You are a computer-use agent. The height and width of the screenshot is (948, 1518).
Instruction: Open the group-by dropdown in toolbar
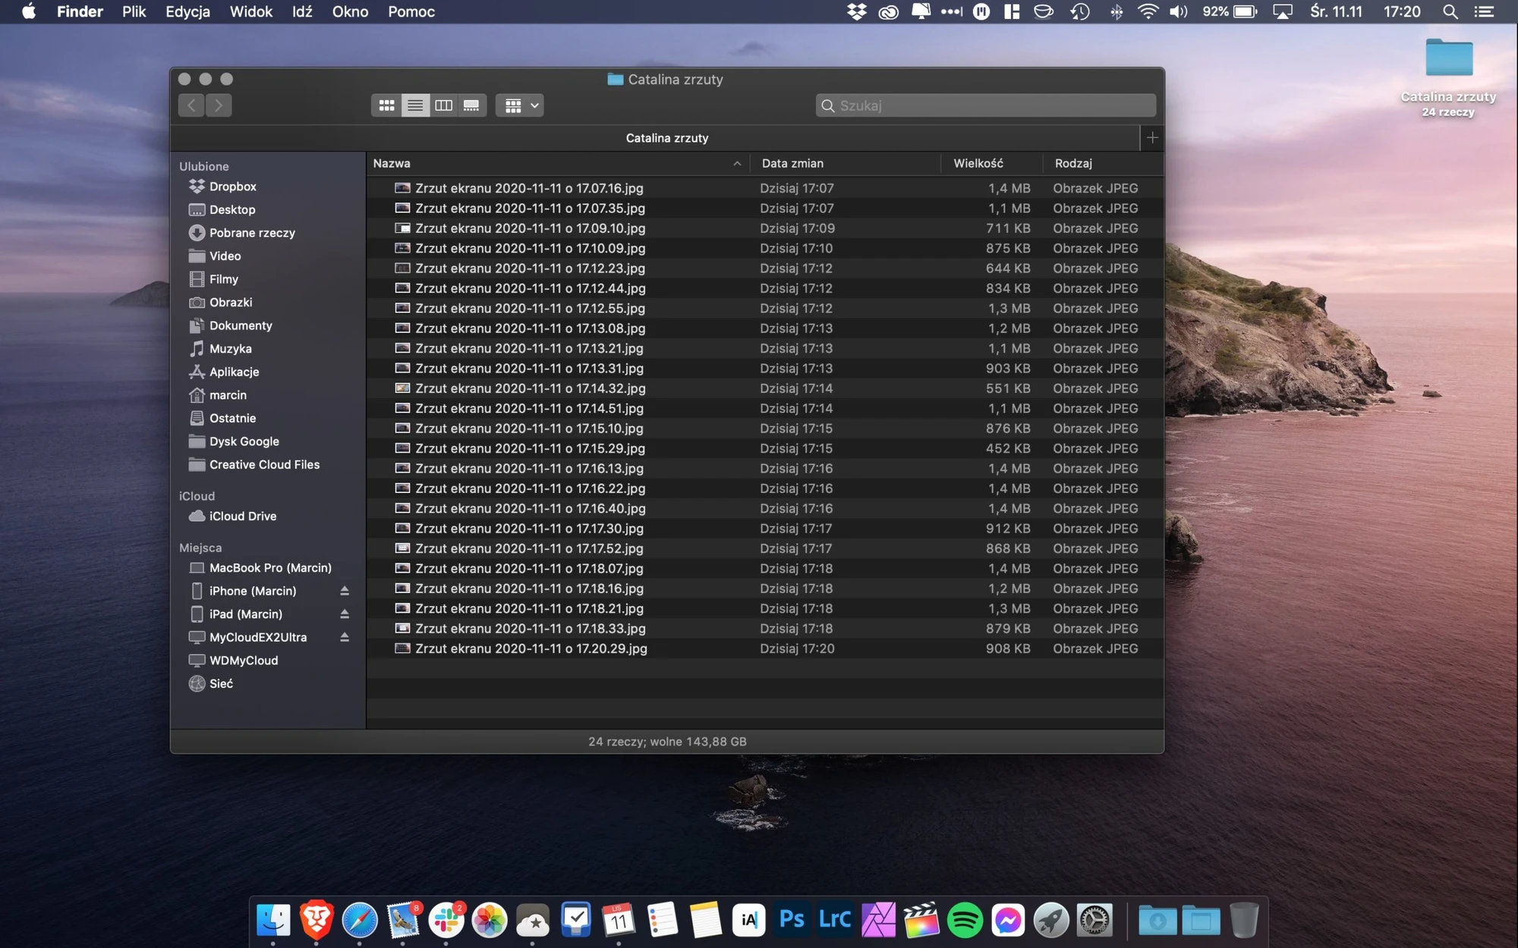pos(520,105)
